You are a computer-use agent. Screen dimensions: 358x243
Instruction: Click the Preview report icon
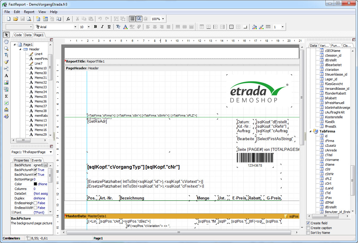point(29,19)
